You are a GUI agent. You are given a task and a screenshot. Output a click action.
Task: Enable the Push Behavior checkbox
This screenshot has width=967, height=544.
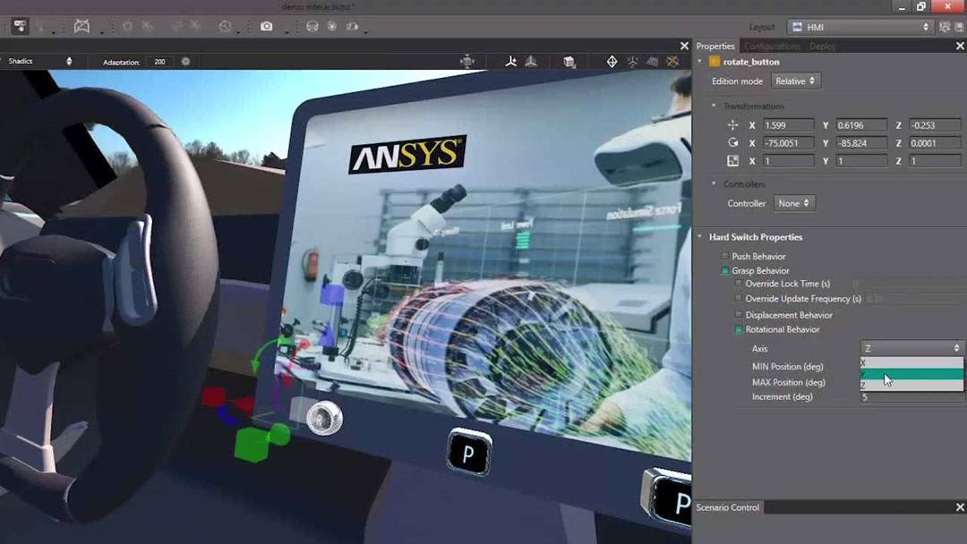click(724, 256)
